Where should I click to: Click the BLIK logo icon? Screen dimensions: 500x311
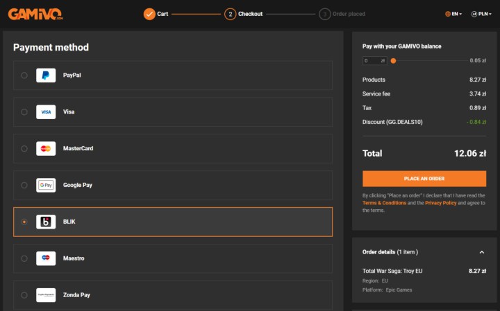[x=46, y=222]
